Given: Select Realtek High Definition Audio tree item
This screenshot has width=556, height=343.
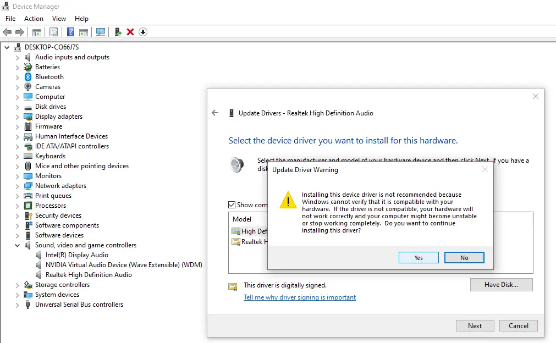Looking at the screenshot, I should click(89, 275).
